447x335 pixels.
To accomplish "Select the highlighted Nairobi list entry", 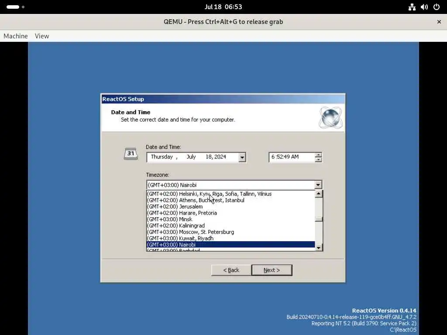I will 230,244.
